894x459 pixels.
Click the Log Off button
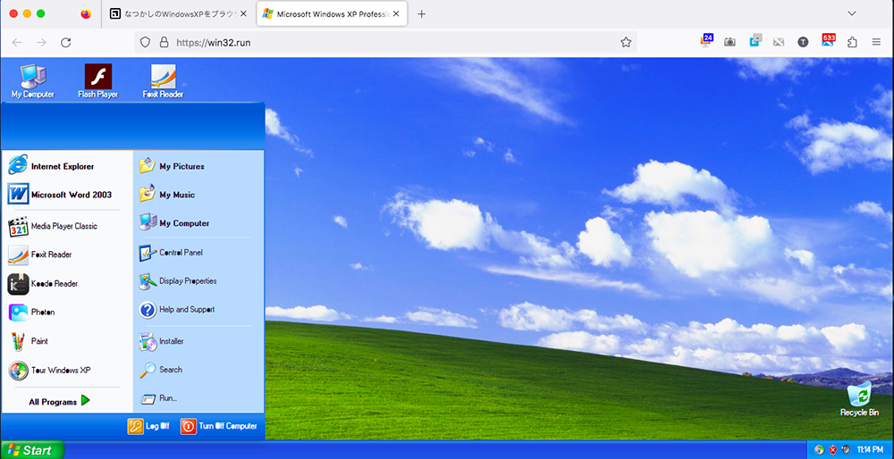148,426
